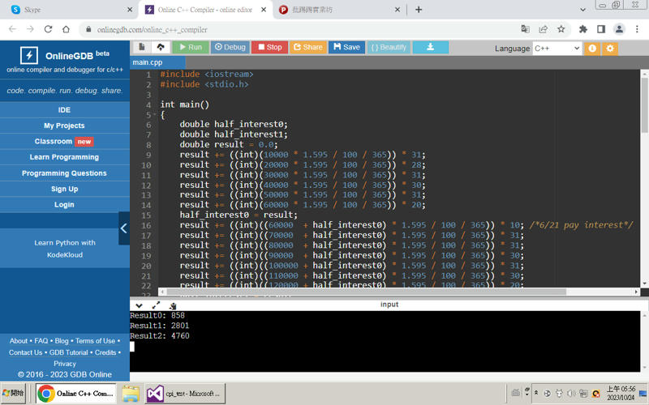Switch to the Skype browser tab
Screen dimensions: 649x405
tap(69, 10)
